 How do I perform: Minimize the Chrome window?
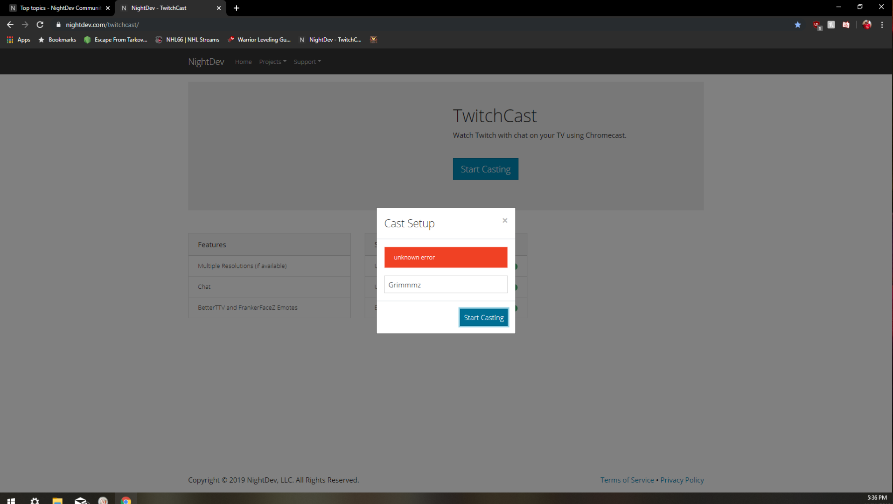coord(838,7)
